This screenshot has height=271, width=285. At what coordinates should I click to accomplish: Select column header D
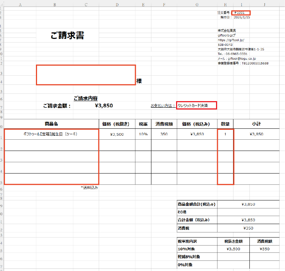pos(117,5)
